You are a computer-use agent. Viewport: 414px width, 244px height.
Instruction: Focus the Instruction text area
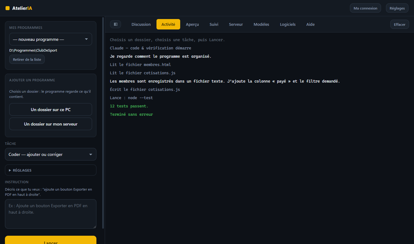coord(51,214)
